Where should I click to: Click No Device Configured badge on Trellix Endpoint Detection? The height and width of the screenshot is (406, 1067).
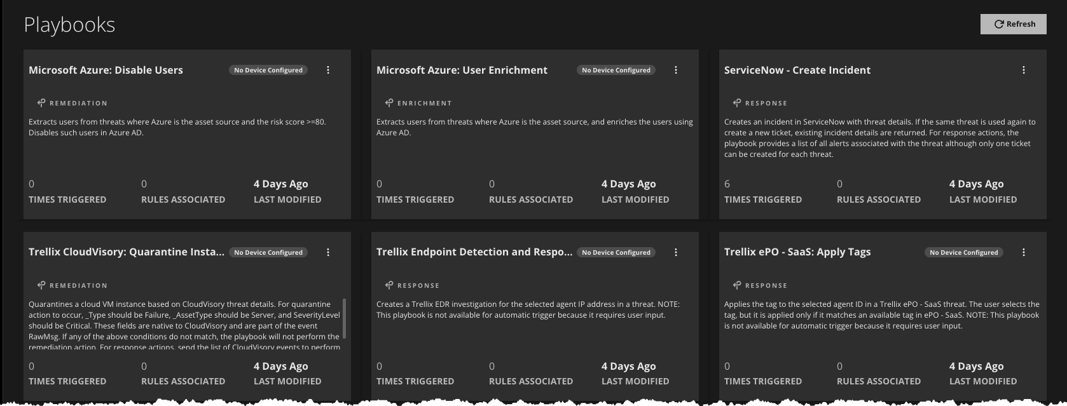click(x=616, y=252)
